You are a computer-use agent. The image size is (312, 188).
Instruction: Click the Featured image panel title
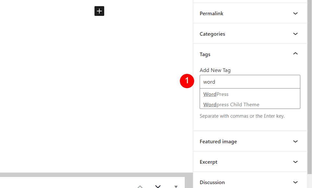coord(218,142)
